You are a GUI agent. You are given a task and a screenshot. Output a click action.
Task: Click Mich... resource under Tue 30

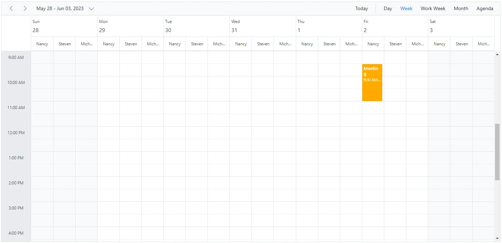(219, 44)
